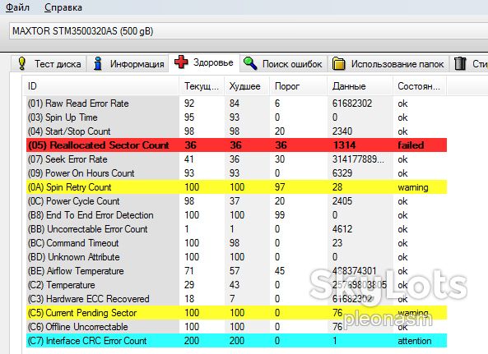
Task: Click the yellow bulb Тест диска icon
Action: tap(21, 63)
